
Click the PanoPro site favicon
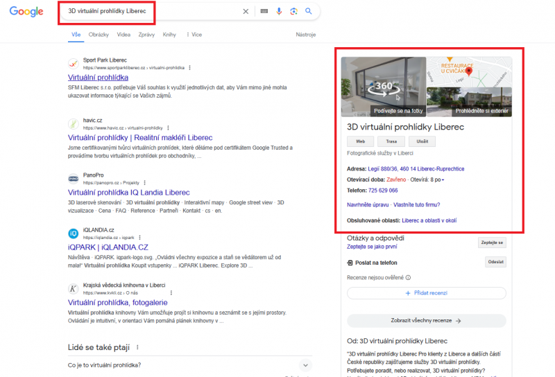click(x=74, y=179)
